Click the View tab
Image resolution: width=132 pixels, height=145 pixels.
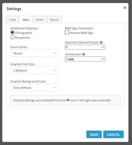26,20
